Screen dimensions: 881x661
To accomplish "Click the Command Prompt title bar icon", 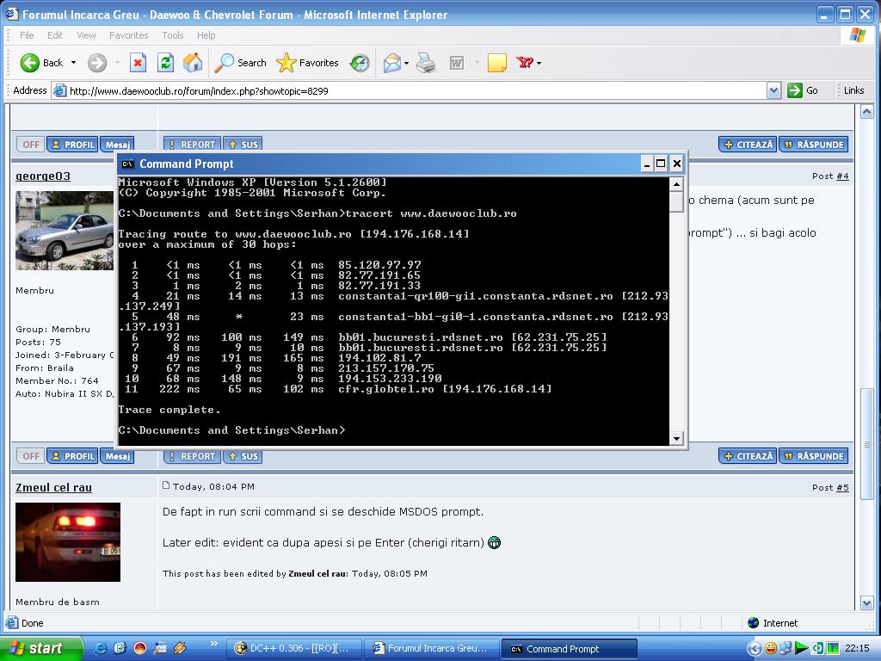I will point(128,164).
